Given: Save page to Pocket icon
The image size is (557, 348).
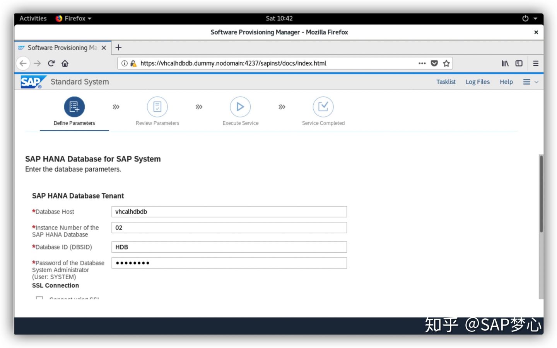Looking at the screenshot, I should 434,63.
